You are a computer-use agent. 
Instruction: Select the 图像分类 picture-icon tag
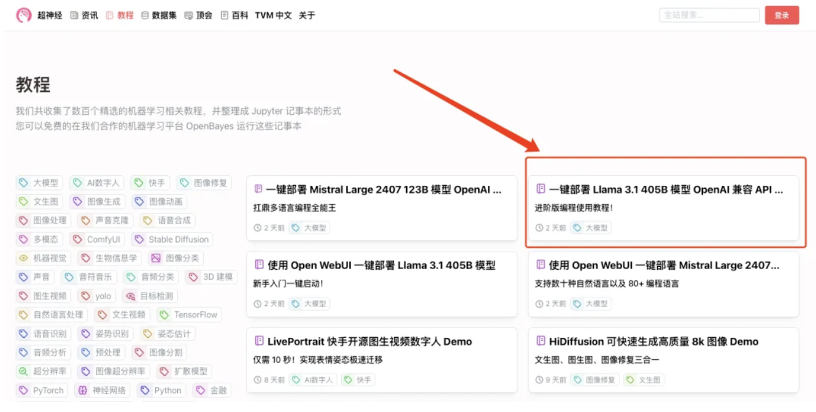(175, 258)
